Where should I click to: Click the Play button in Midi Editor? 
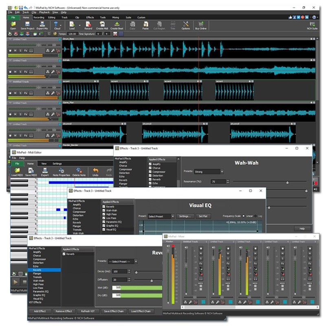[x=15, y=282]
